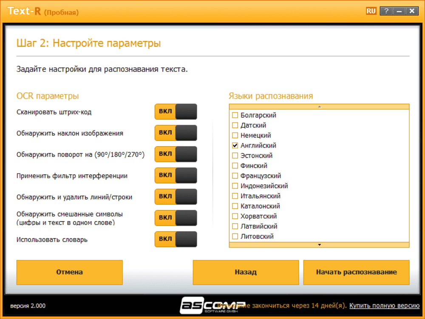Check the Индонезийский language checkbox
The width and height of the screenshot is (425, 319).
[235, 186]
